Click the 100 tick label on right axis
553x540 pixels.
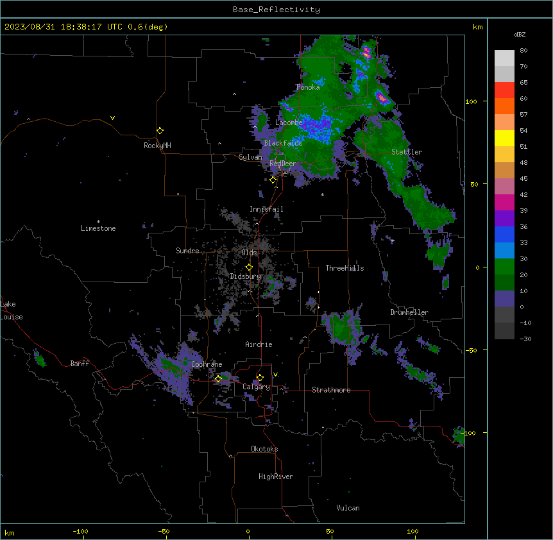[x=471, y=101]
